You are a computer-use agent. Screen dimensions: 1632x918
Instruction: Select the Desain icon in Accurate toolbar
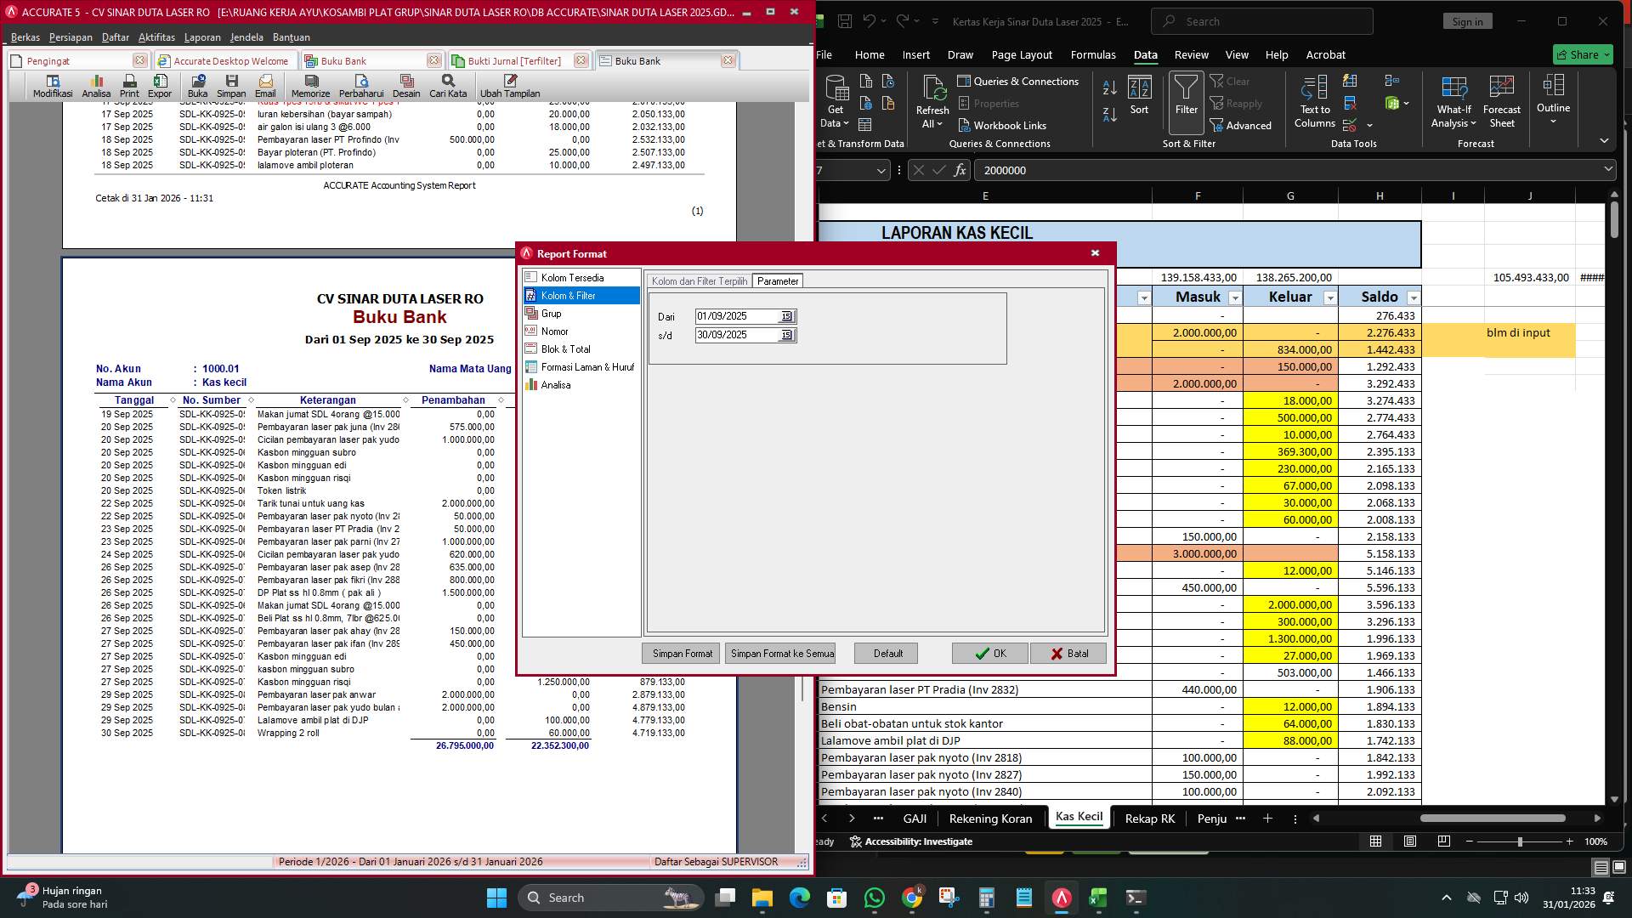click(x=407, y=83)
